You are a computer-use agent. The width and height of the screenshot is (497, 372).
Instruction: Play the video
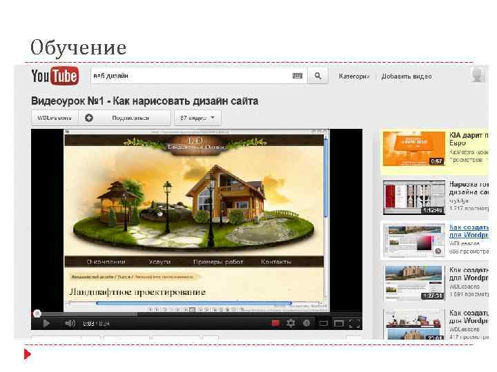[46, 323]
